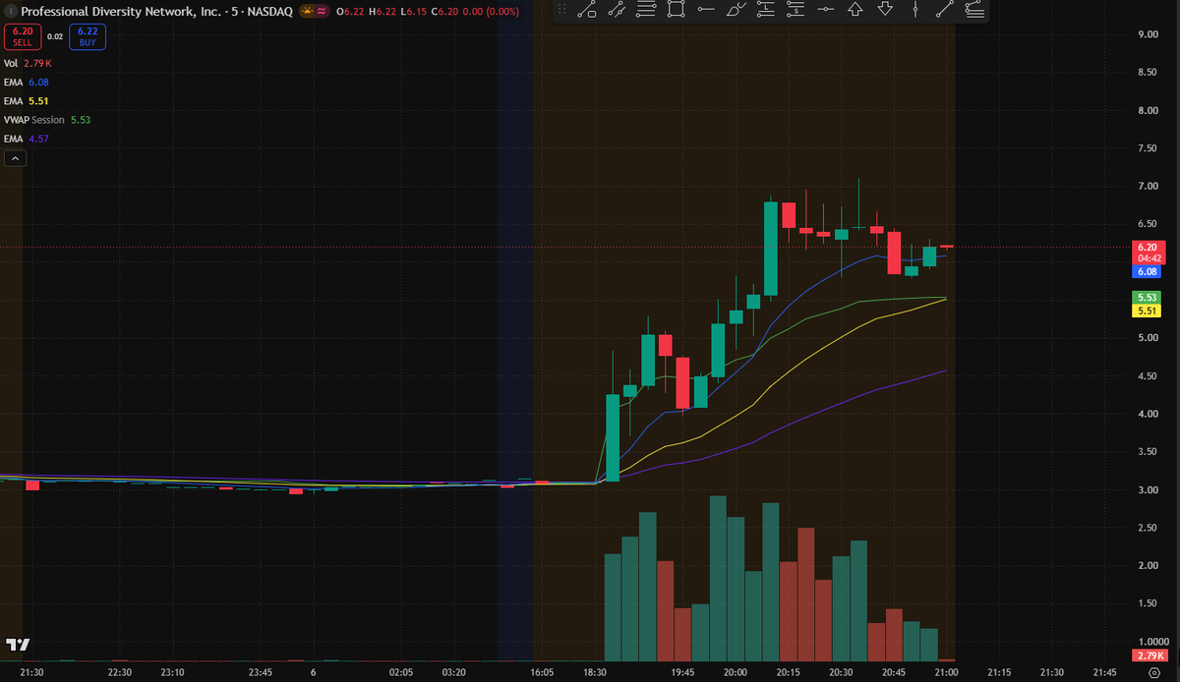Select the Vol 2.79K indicator legend
The image size is (1180, 682).
click(27, 63)
